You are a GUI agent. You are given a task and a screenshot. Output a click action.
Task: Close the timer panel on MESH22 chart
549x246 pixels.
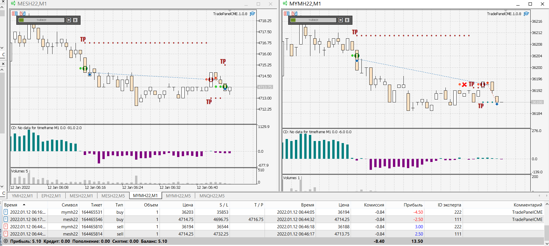tap(75, 20)
